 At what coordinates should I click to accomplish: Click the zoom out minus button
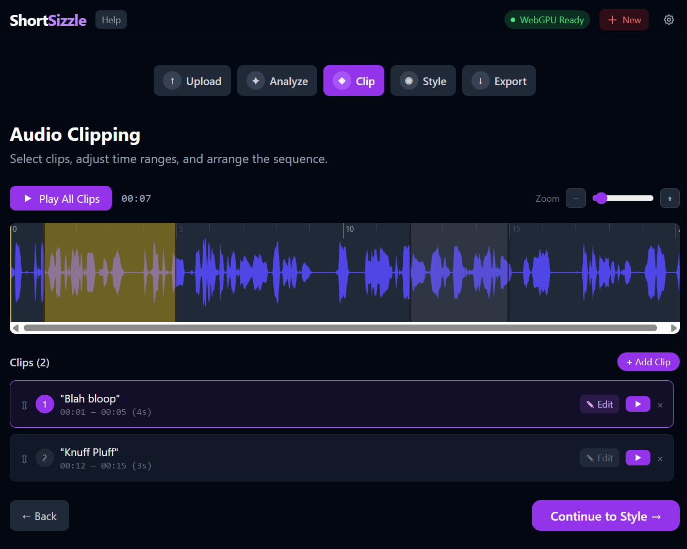(x=576, y=199)
